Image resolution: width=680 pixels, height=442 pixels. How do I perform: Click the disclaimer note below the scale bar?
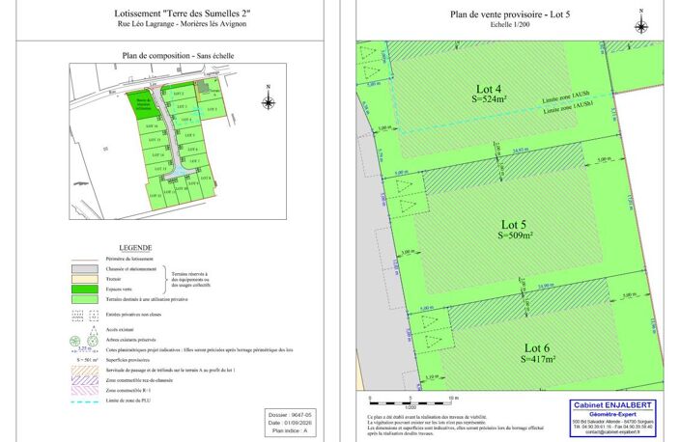455,425
